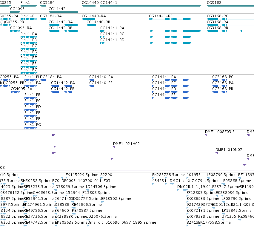Image resolution: width=254 pixels, height=227 pixels.
Task: Select protein CG14442-PA
Action: point(61,86)
